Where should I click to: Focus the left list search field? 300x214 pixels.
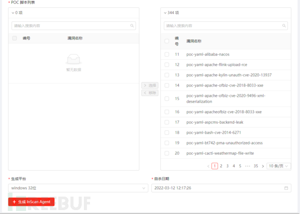(73, 26)
